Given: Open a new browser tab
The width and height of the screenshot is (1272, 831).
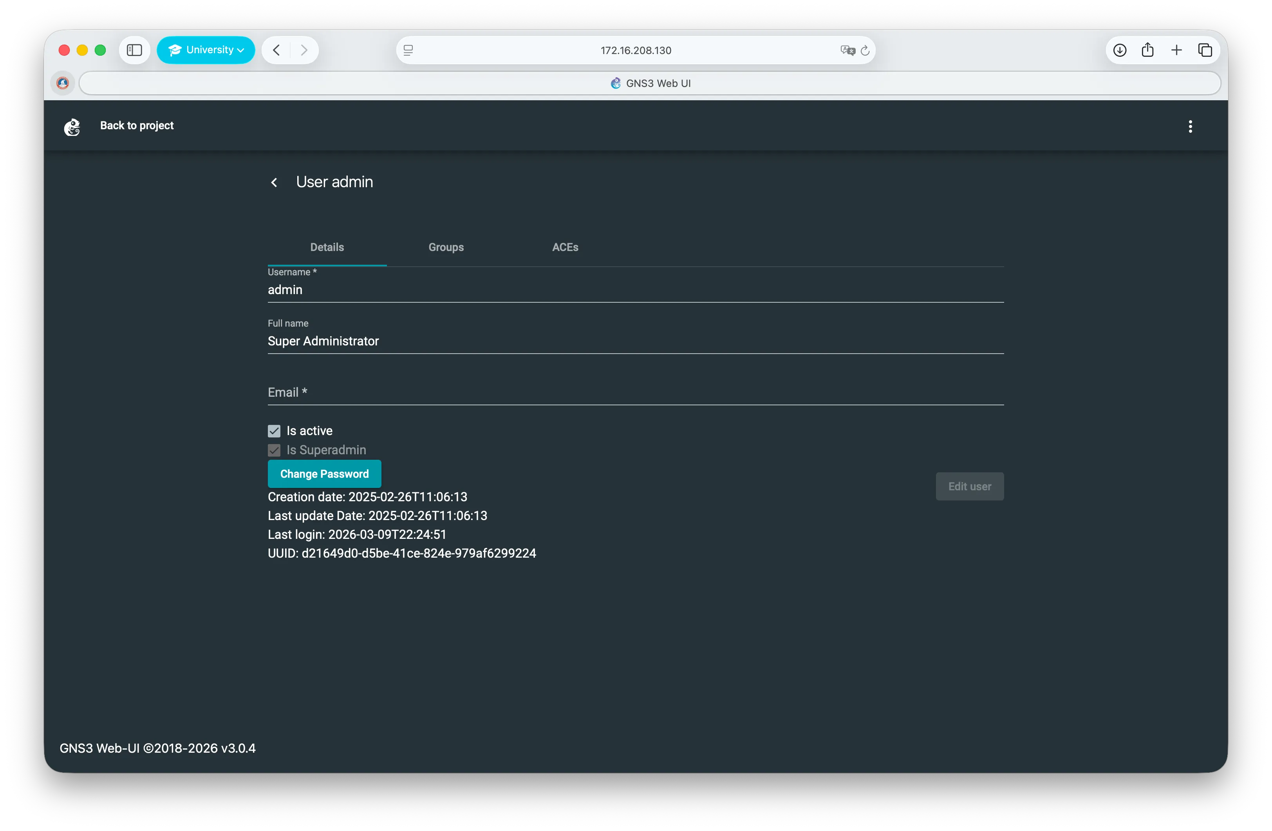Looking at the screenshot, I should [1177, 50].
